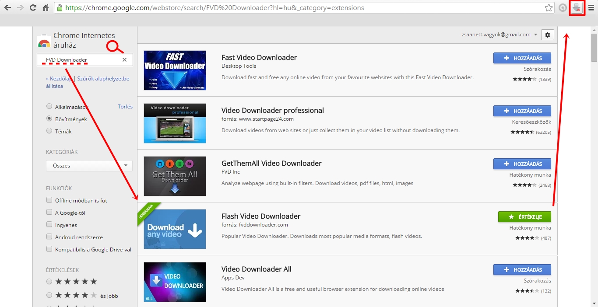Open the zsaanett.vagyok@gmail.com account dropdown
This screenshot has width=598, height=307.
click(x=499, y=35)
